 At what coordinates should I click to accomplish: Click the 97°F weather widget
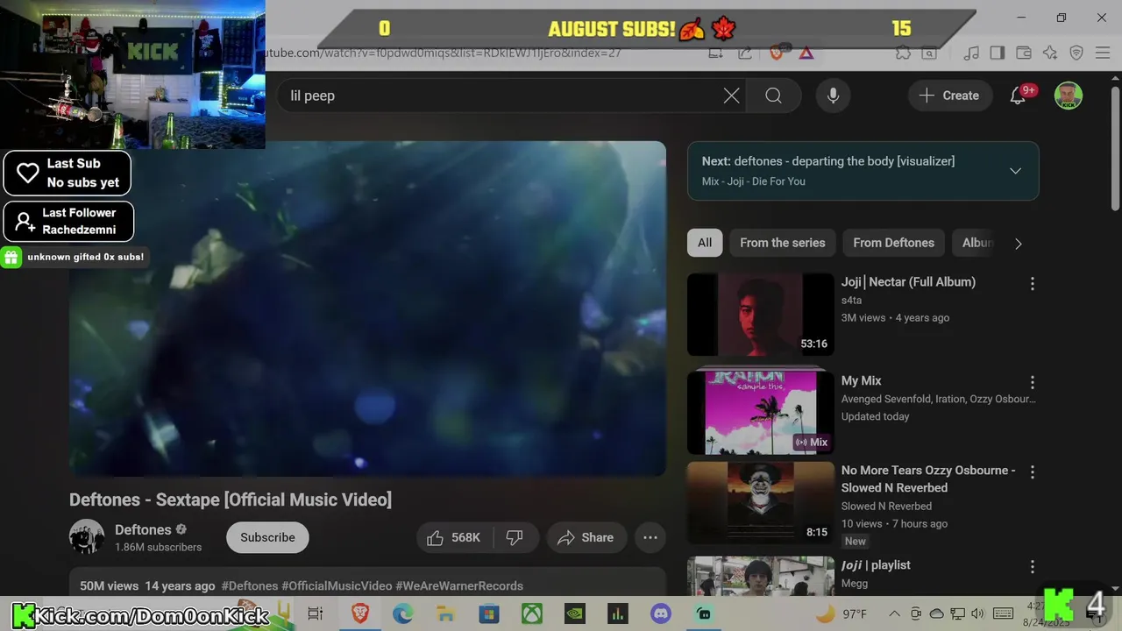pos(842,613)
